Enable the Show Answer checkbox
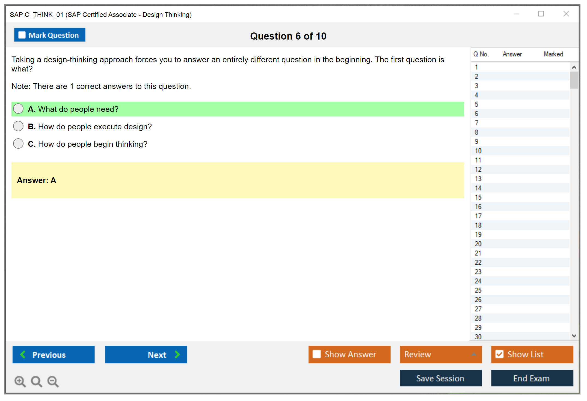The image size is (587, 401). click(317, 354)
